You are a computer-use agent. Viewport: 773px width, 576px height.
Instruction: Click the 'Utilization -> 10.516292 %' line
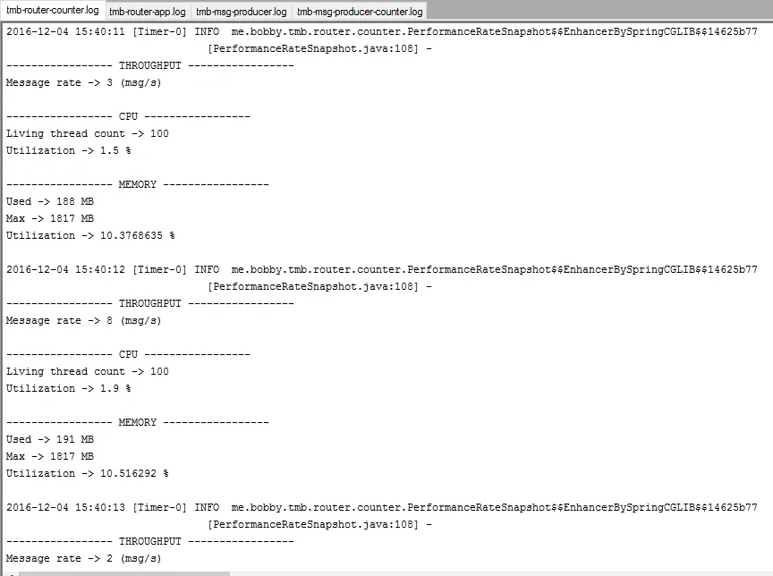[88, 473]
